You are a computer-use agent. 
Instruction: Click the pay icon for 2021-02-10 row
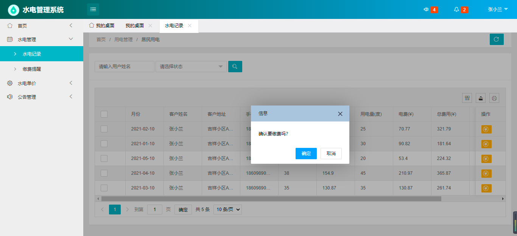click(486, 129)
